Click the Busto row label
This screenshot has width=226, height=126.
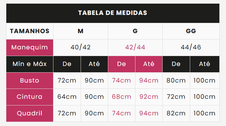30,81
